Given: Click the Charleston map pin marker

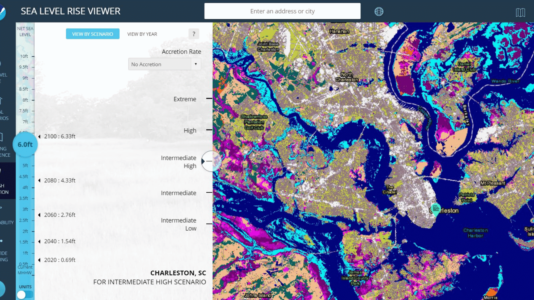Looking at the screenshot, I should 436,209.
